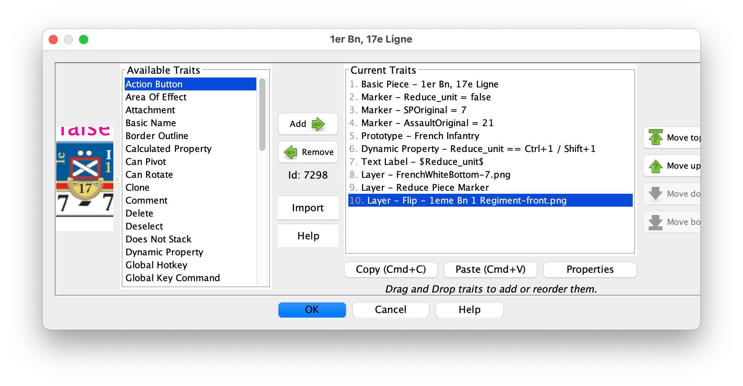This screenshot has height=386, width=743.
Task: Choose Global Key Command from available traits
Action: pos(173,278)
